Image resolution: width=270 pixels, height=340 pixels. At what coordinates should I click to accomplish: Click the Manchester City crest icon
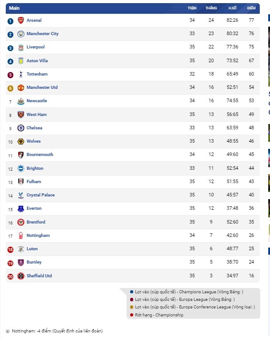tap(21, 34)
